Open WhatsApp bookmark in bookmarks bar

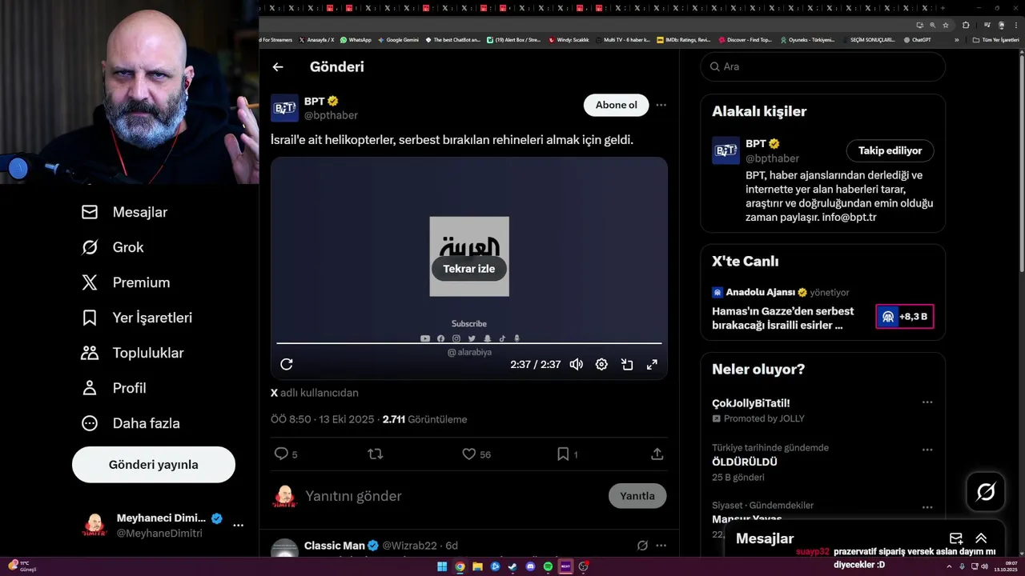[356, 39]
